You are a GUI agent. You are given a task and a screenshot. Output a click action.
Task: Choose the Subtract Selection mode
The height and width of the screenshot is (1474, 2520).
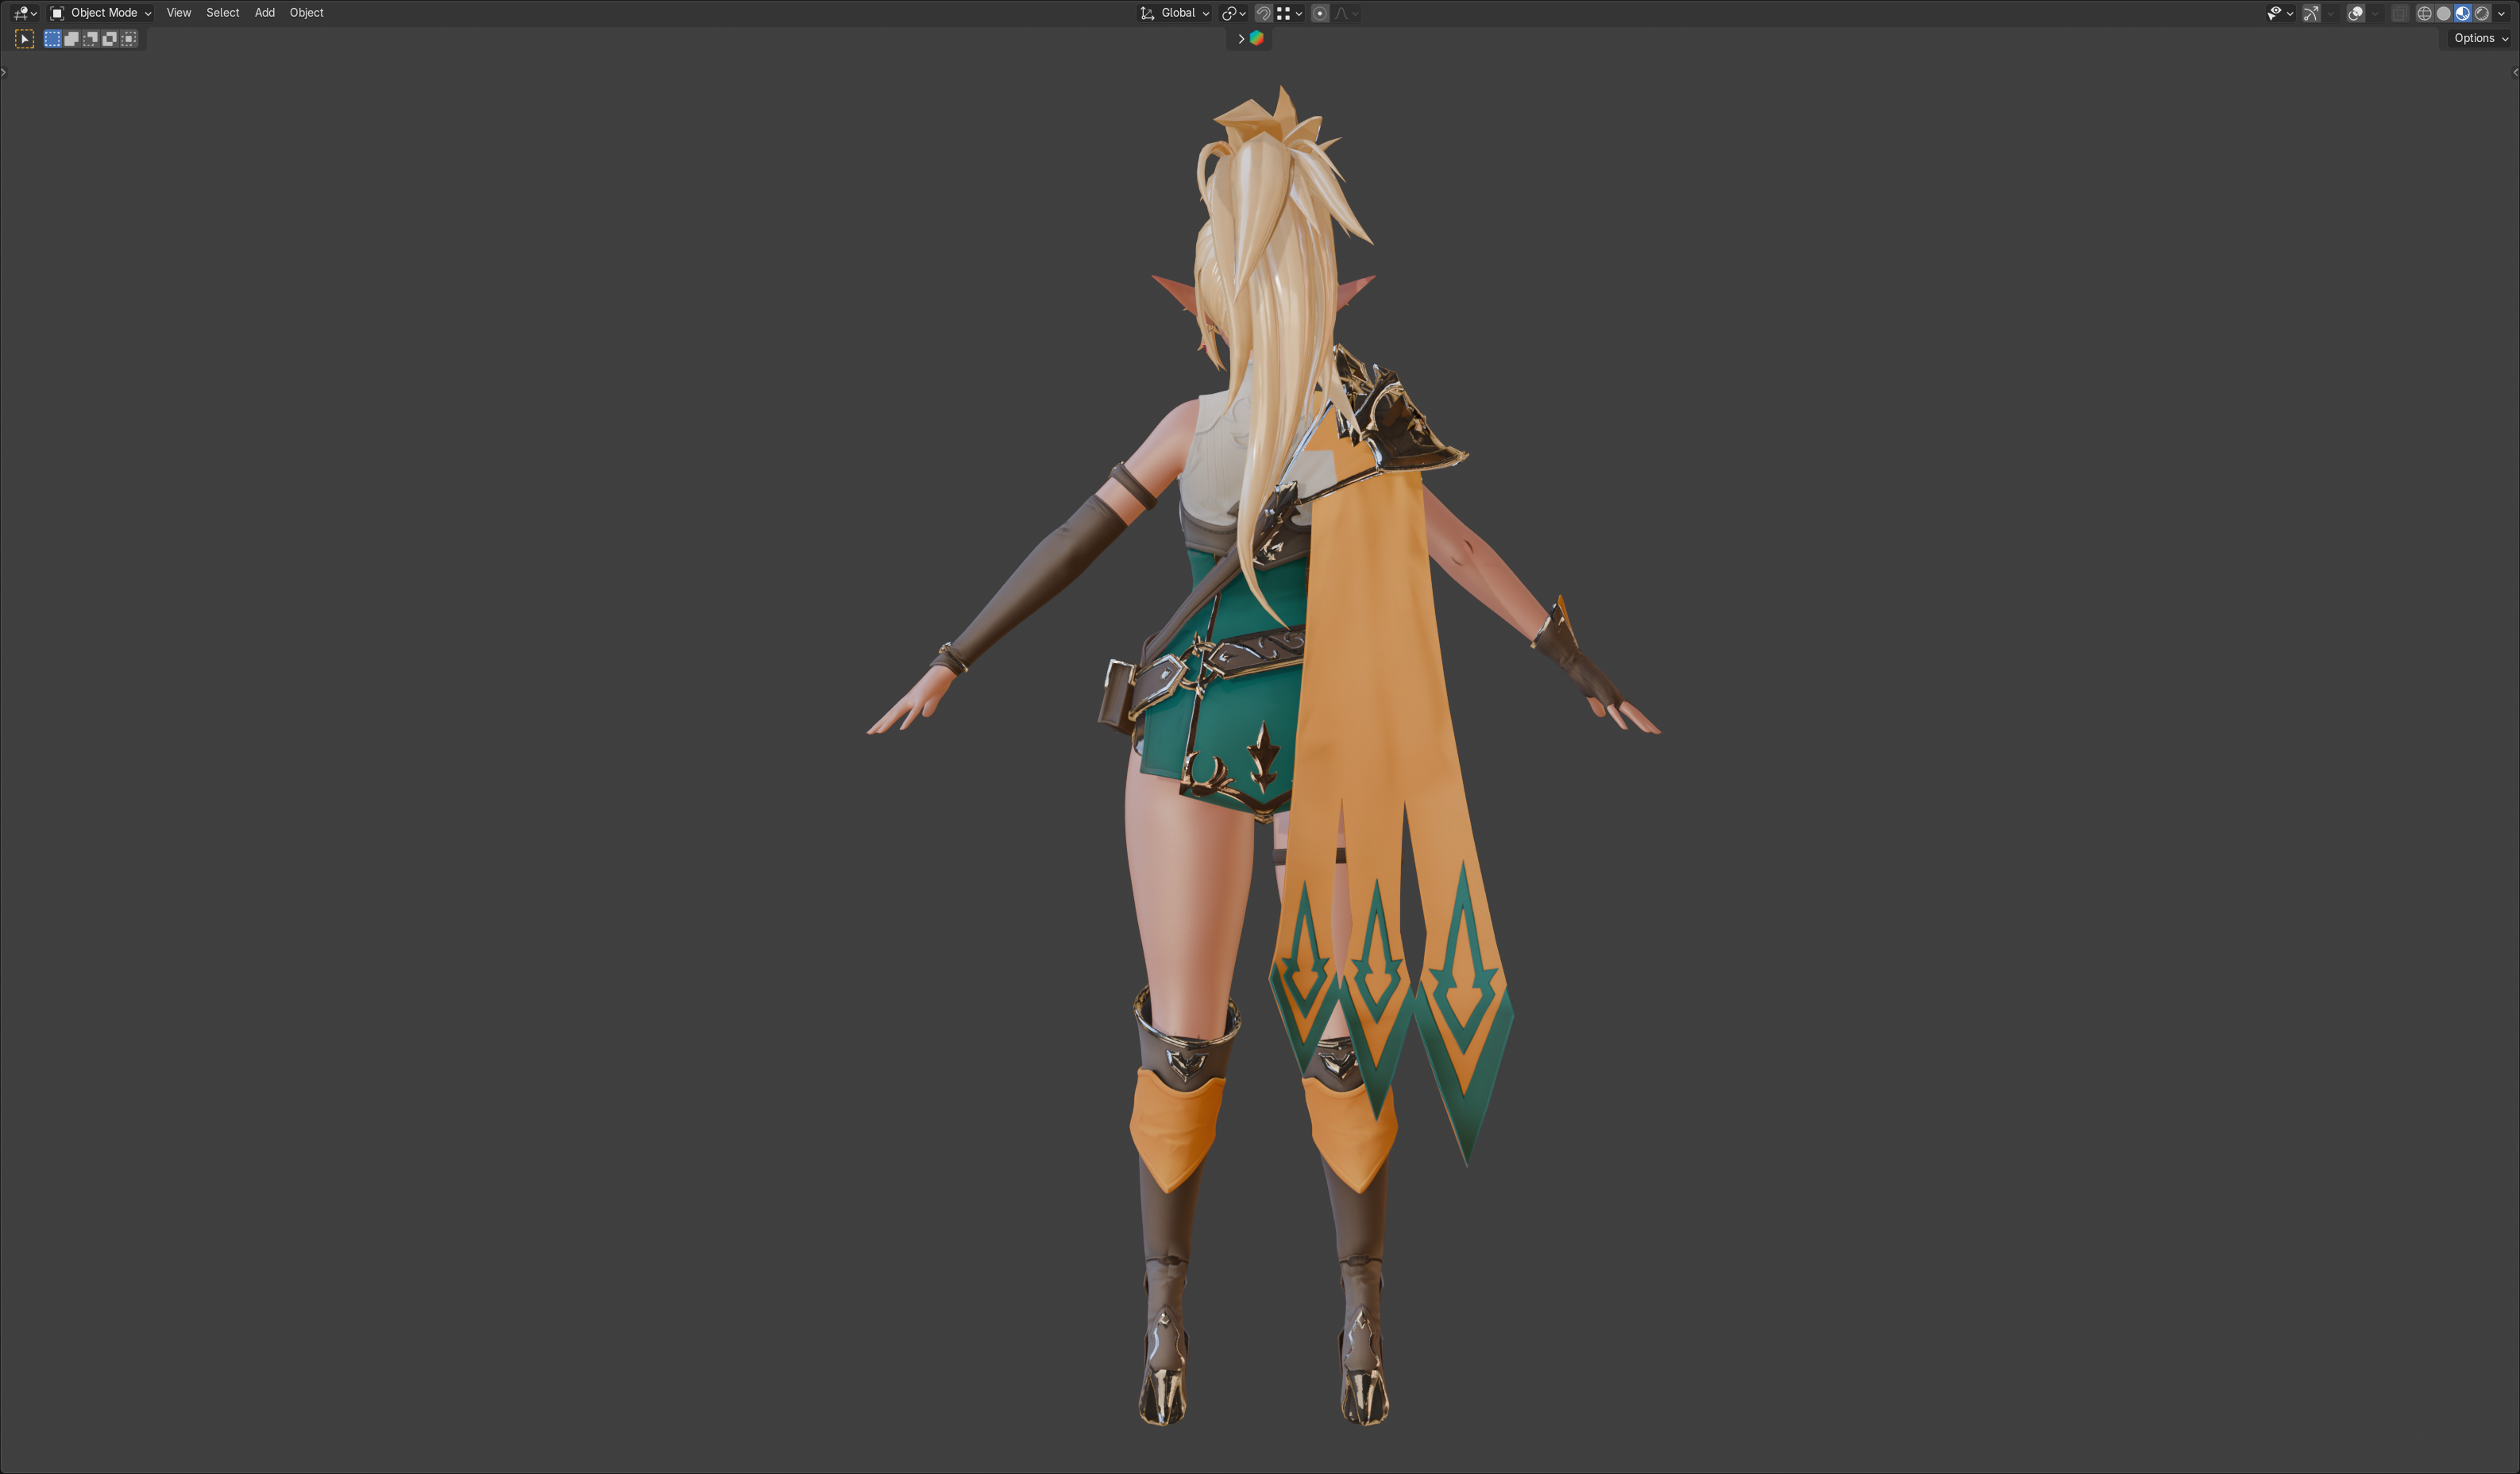click(91, 39)
